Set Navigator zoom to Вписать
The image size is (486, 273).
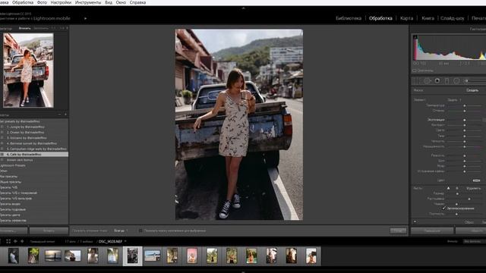(24, 28)
